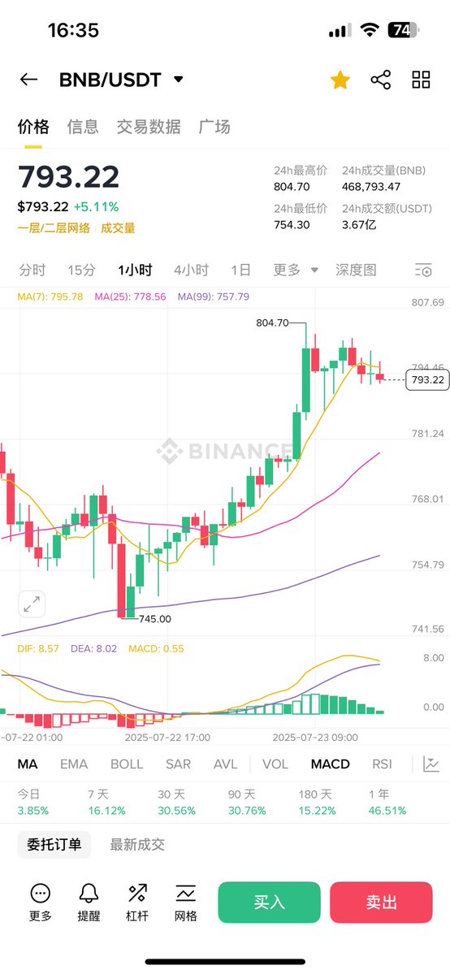
Task: Toggle the VOL sub-indicator
Action: coord(275,764)
